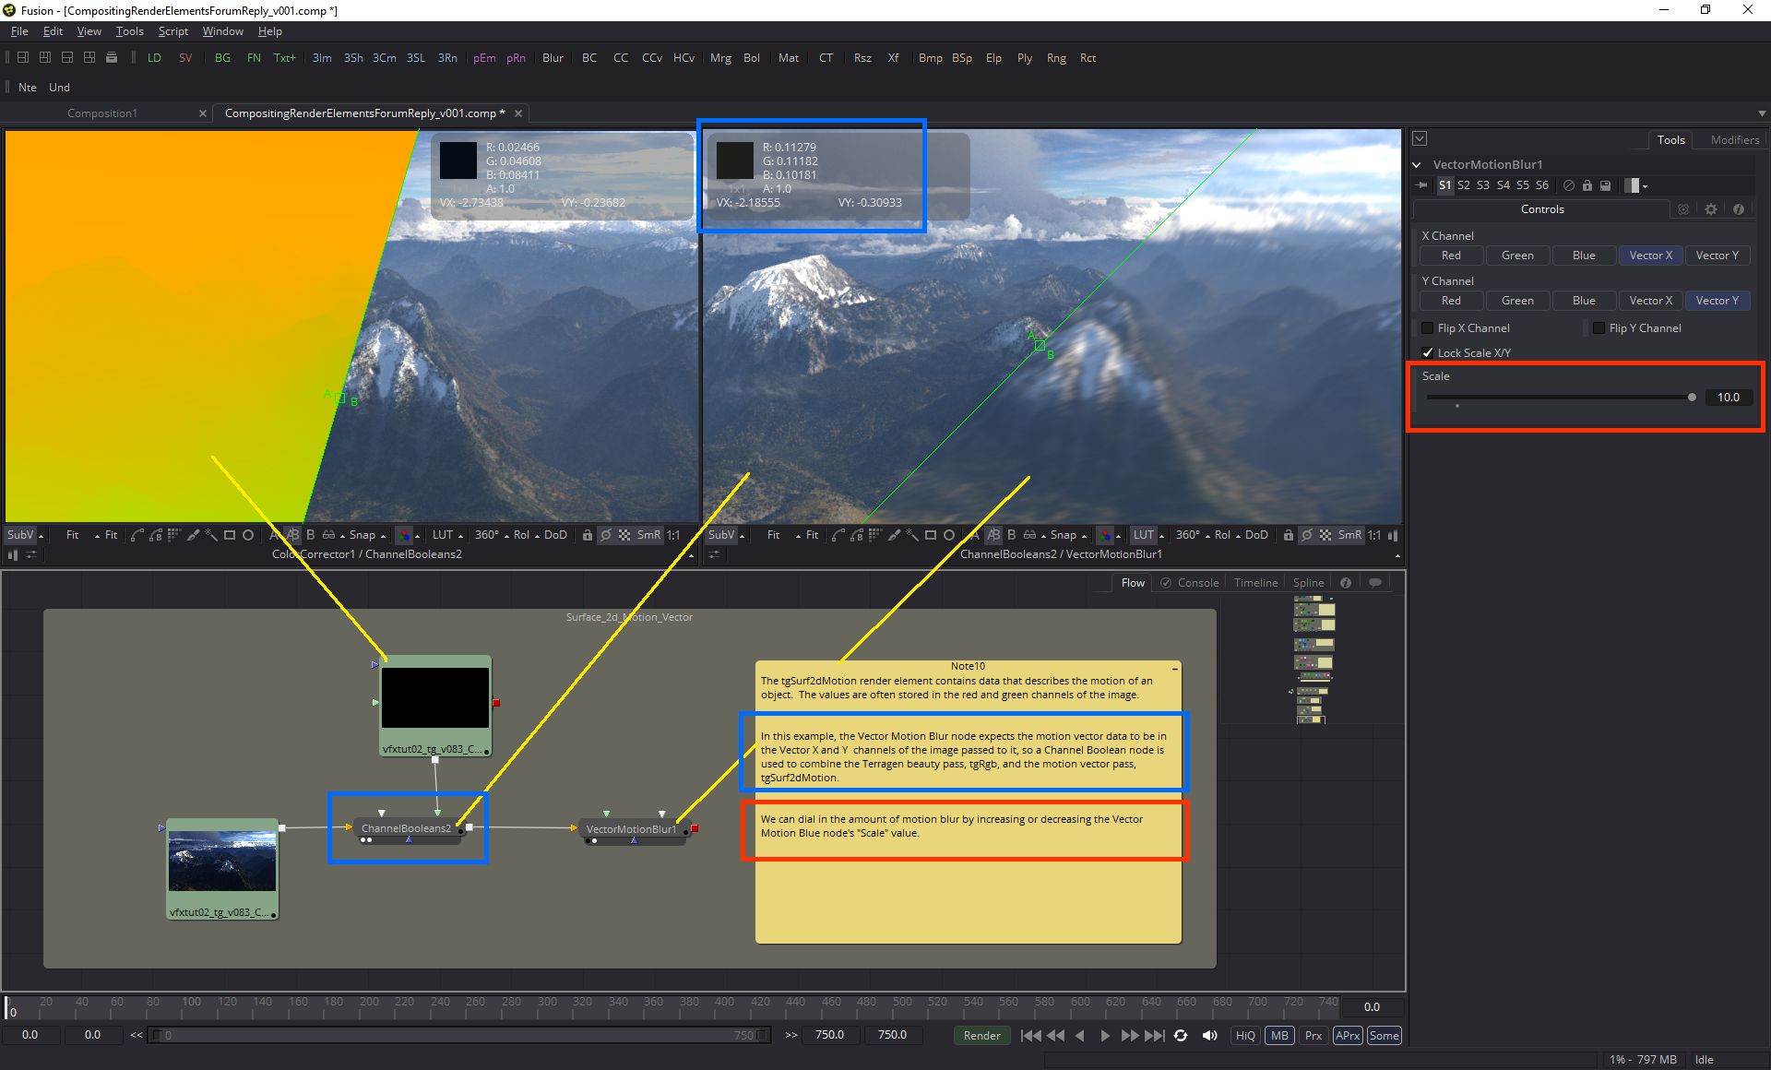Toggle audio mute speaker icon
This screenshot has height=1070, width=1771.
tap(1209, 1036)
